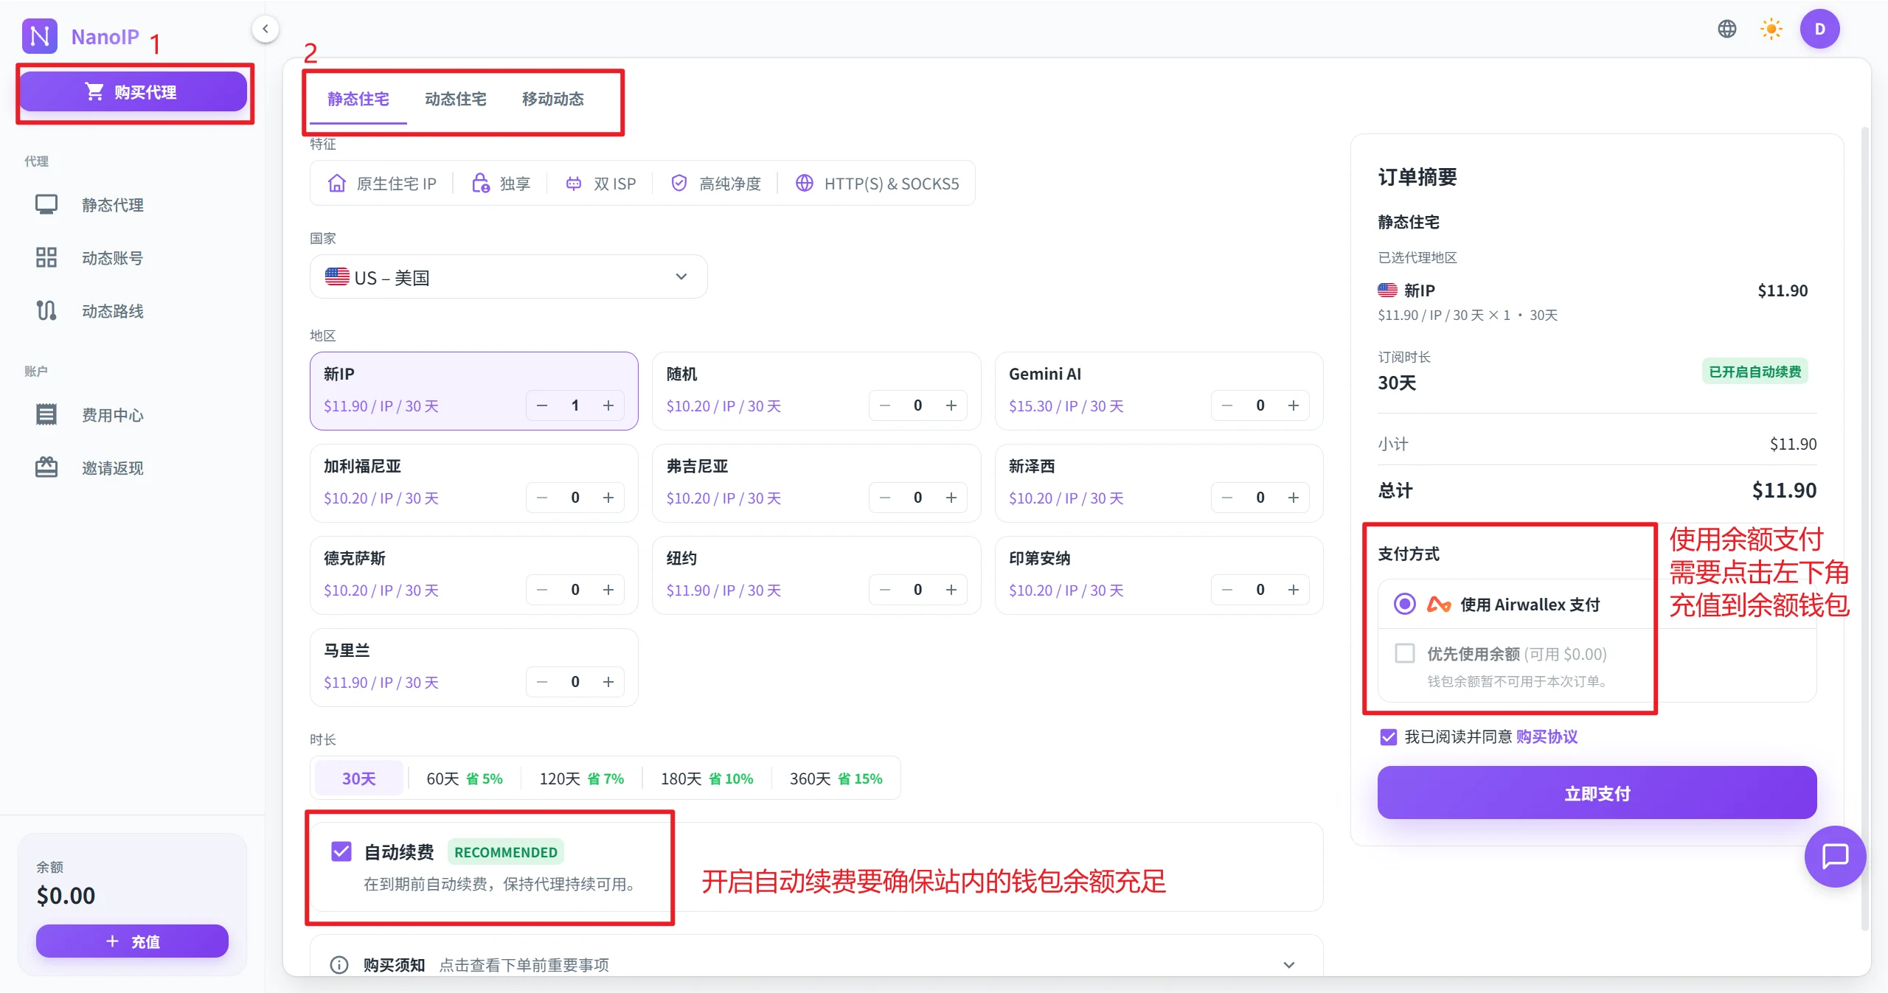The height and width of the screenshot is (993, 1888).
Task: Click the 总计 $11.90 amount
Action: 1784,490
